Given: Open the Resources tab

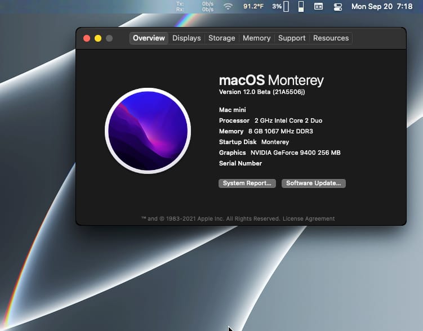Looking at the screenshot, I should [x=331, y=38].
